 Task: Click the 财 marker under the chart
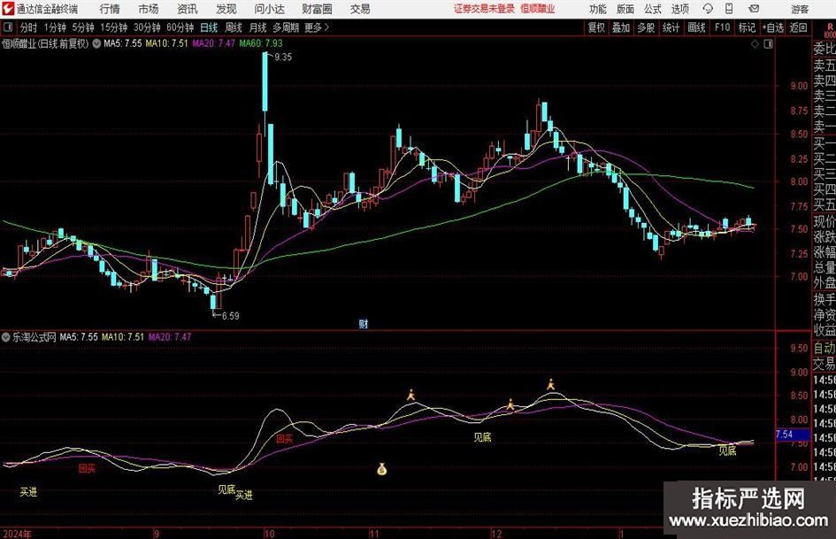click(363, 324)
